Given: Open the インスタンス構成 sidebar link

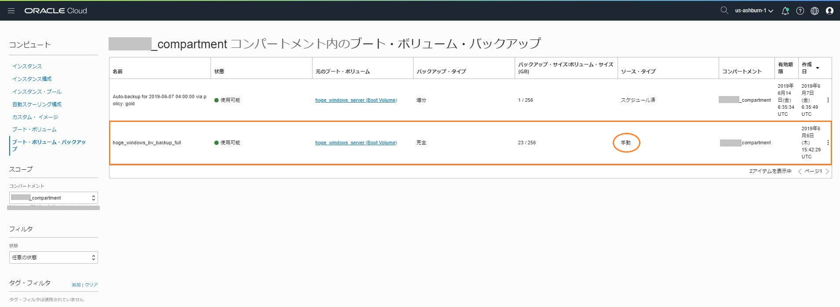Looking at the screenshot, I should click(32, 79).
